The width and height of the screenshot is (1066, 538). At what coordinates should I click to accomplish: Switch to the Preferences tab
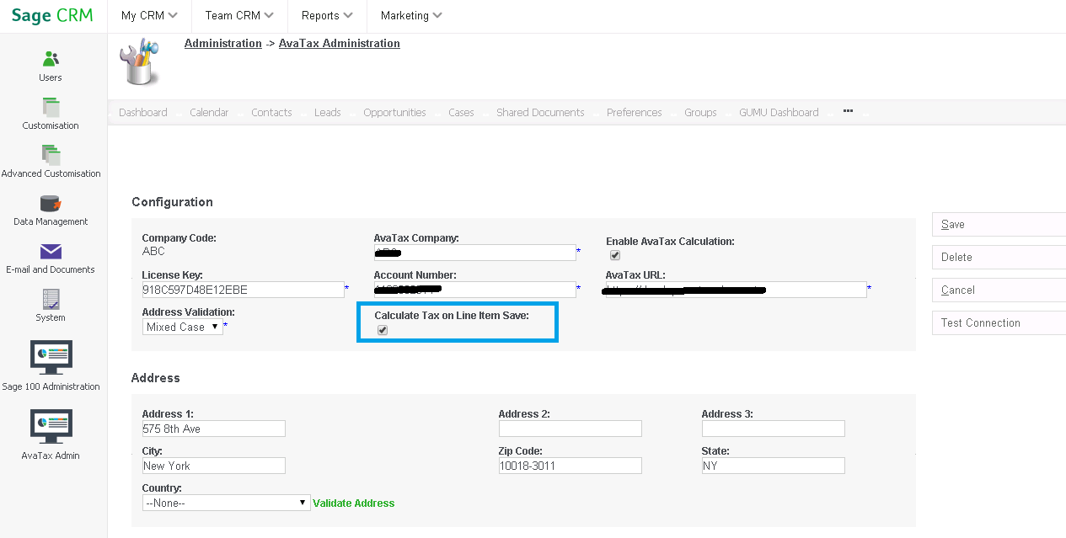click(x=635, y=113)
